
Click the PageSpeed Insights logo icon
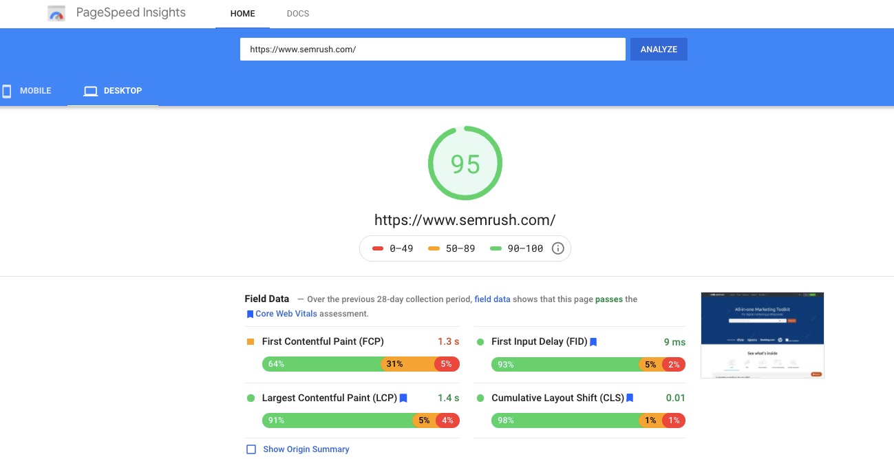tap(56, 14)
